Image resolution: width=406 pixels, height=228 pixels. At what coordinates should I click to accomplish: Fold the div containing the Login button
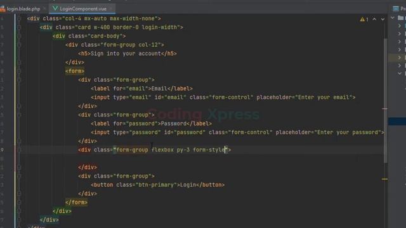[19, 176]
